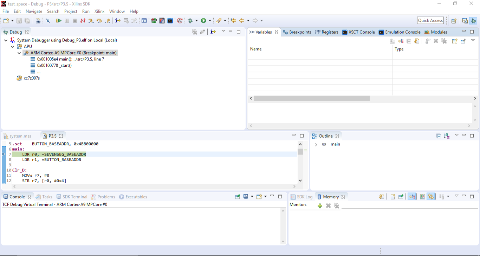Click the Type column header in Variables

click(x=399, y=49)
